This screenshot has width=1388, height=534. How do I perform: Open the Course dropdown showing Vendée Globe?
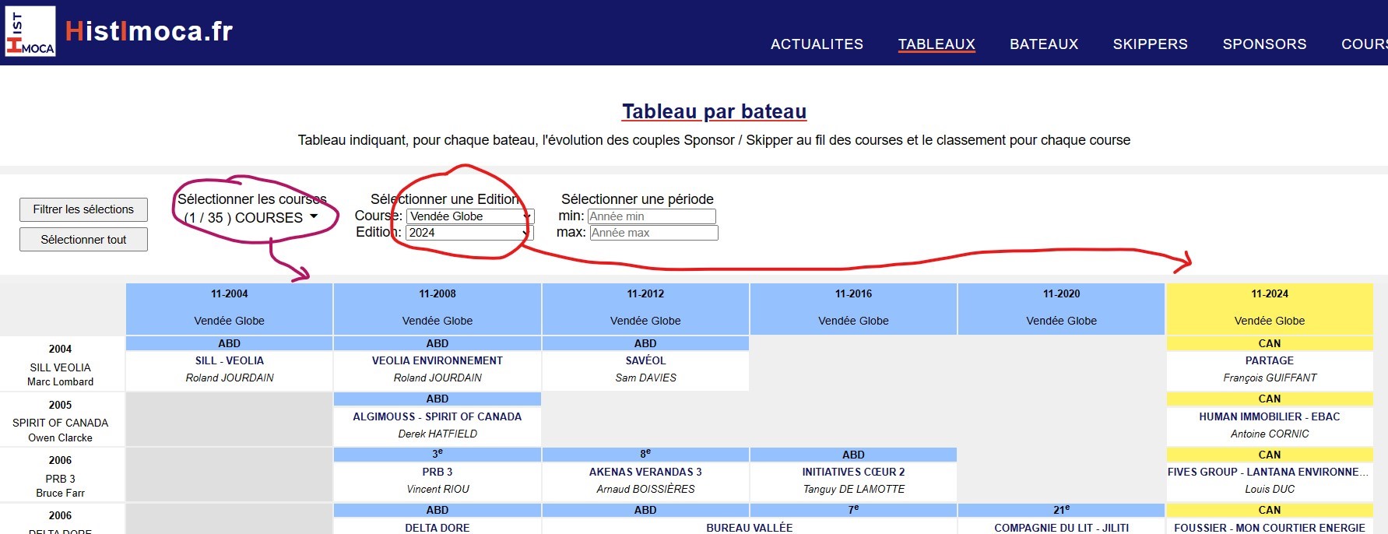point(470,216)
